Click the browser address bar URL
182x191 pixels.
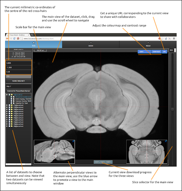38,38
